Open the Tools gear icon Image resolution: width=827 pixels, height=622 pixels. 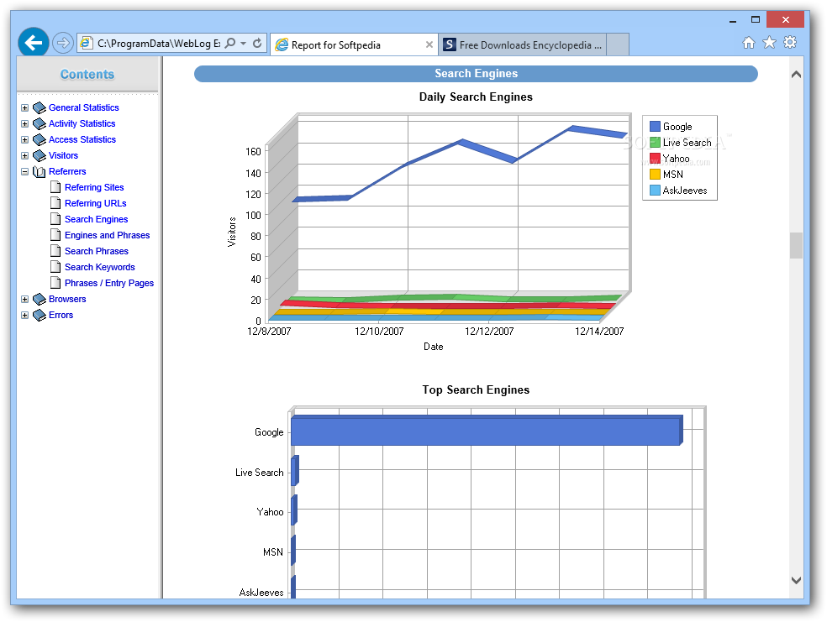(x=789, y=42)
